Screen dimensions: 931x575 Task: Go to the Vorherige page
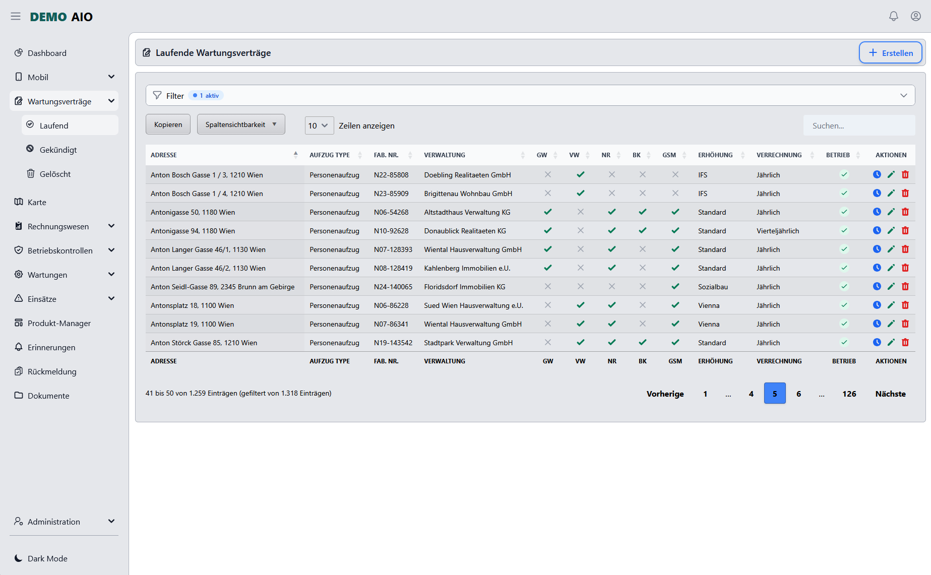[x=665, y=394]
